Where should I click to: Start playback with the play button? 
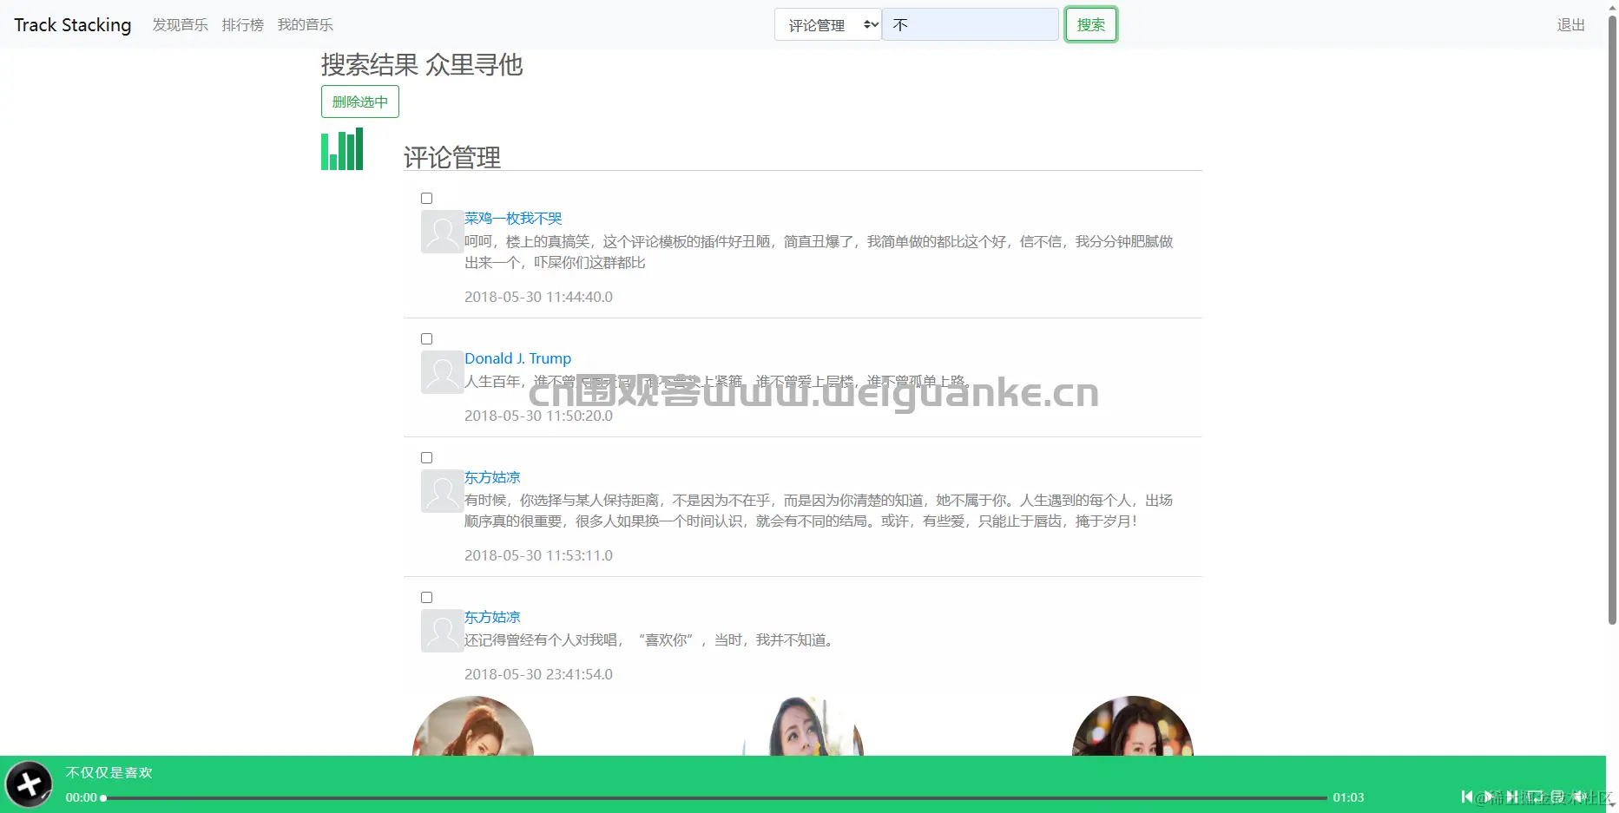click(1489, 797)
